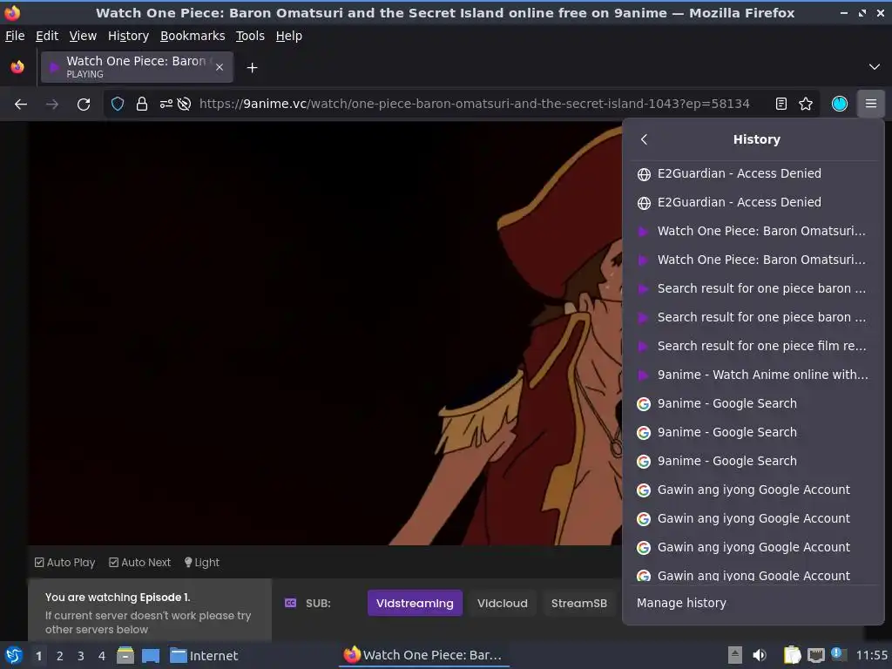Viewport: 892px width, 669px height.
Task: Close the Watch One Piece tab
Action: pyautogui.click(x=220, y=67)
